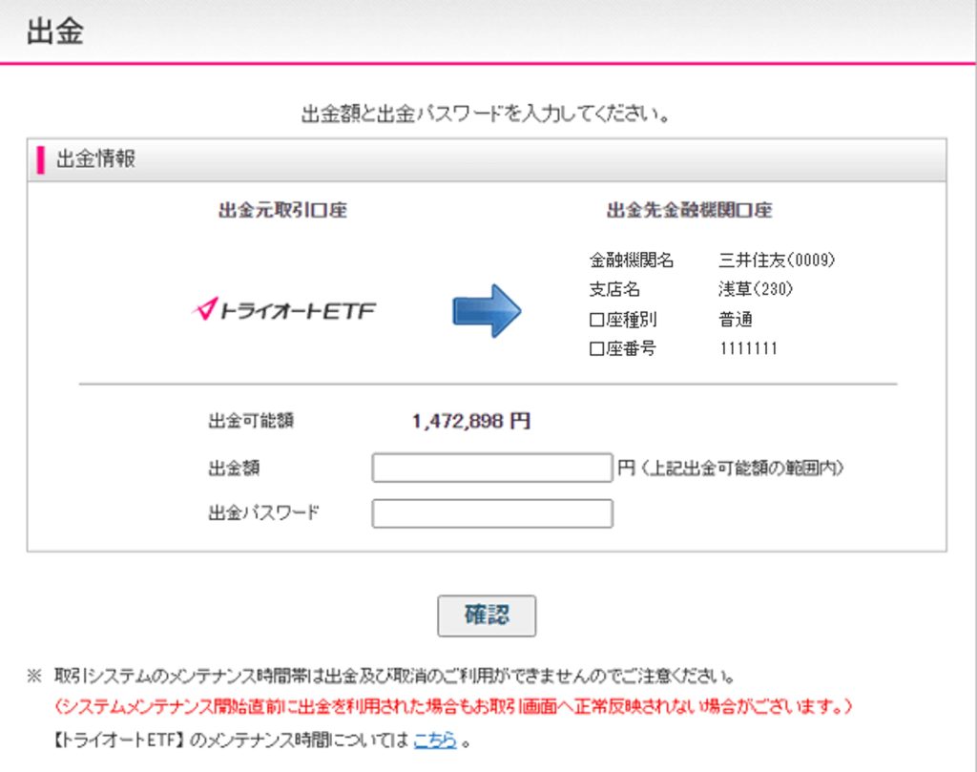Click the instruction 出金額と出金パスワードを入力してください
977x772 pixels.
(486, 114)
